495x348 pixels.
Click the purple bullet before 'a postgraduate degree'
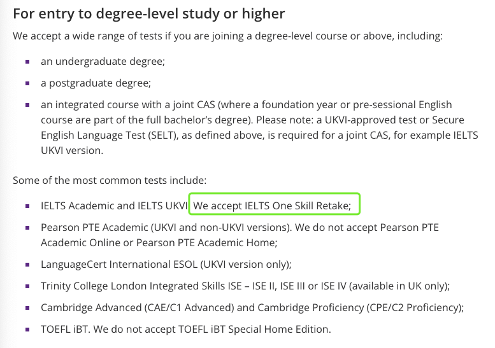27,83
